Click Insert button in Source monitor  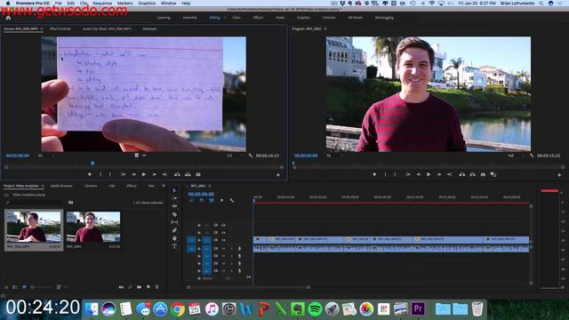point(177,174)
